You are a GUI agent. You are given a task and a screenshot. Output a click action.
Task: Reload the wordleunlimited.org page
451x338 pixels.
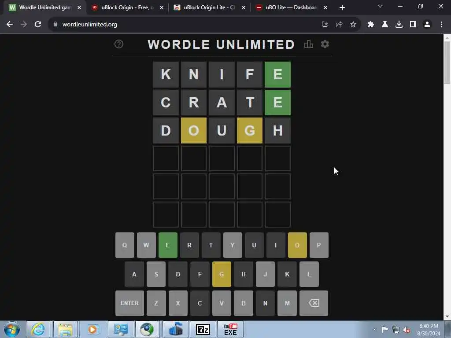point(38,25)
